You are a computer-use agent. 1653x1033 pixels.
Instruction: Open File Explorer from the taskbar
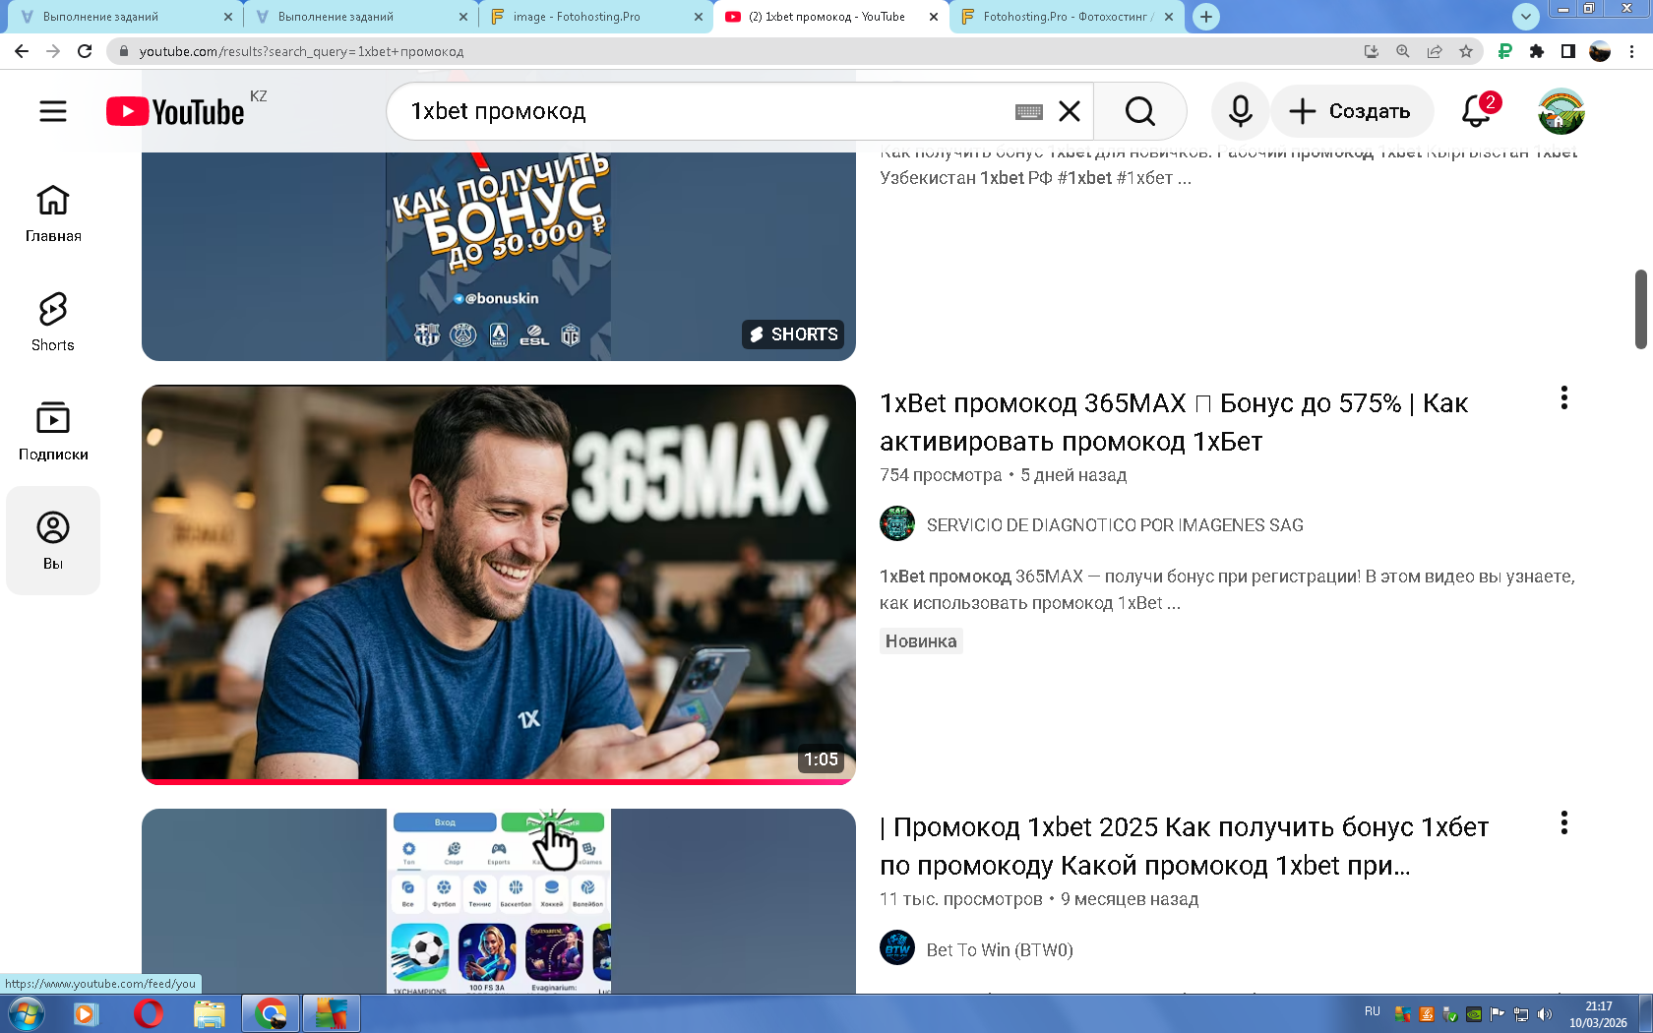pyautogui.click(x=210, y=1013)
